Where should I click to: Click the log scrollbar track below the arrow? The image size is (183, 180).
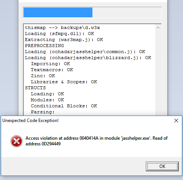click(158, 73)
